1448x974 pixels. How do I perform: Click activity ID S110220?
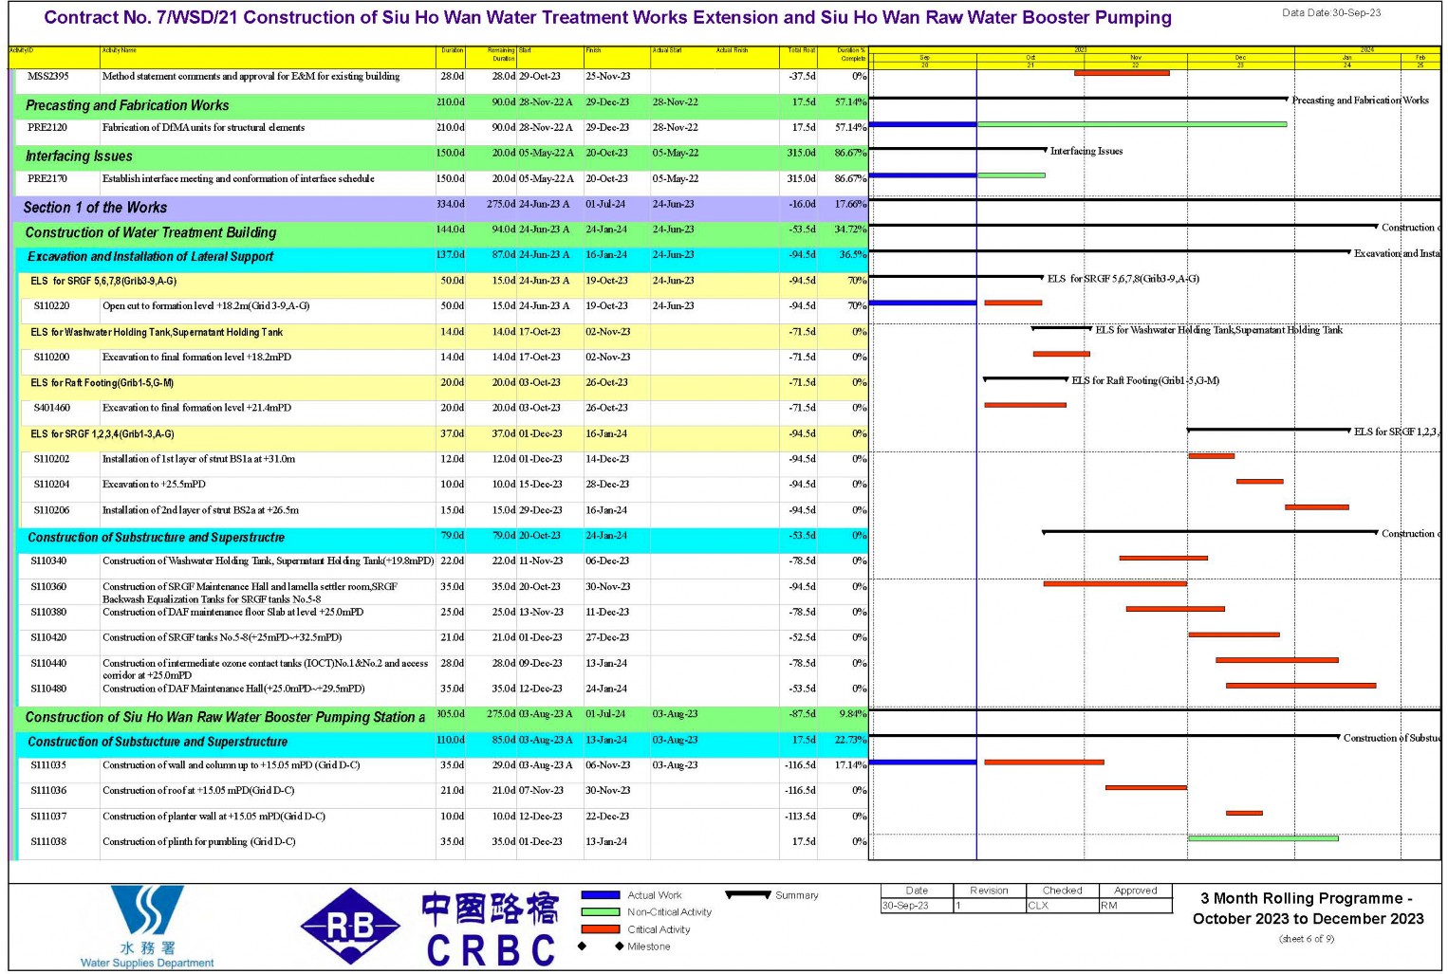(51, 306)
